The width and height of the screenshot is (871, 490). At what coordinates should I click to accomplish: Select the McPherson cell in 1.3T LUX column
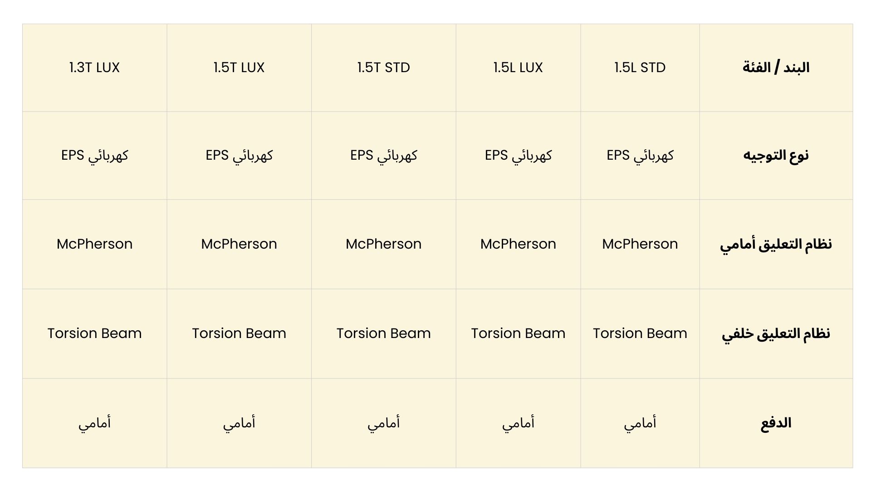tap(94, 244)
